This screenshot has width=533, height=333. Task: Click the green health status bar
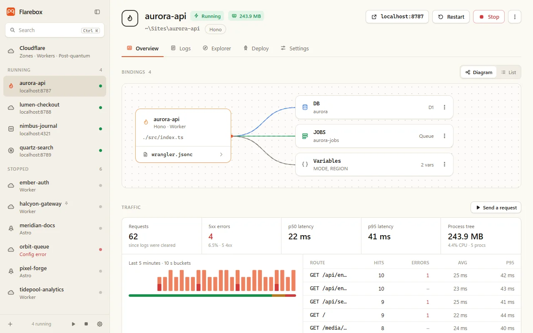(x=200, y=296)
